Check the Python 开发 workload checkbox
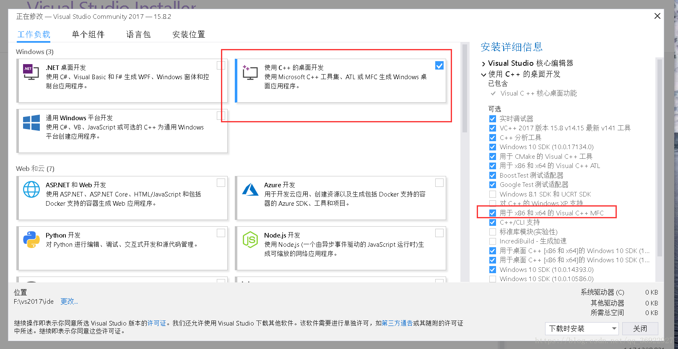678x349 pixels. pyautogui.click(x=221, y=233)
